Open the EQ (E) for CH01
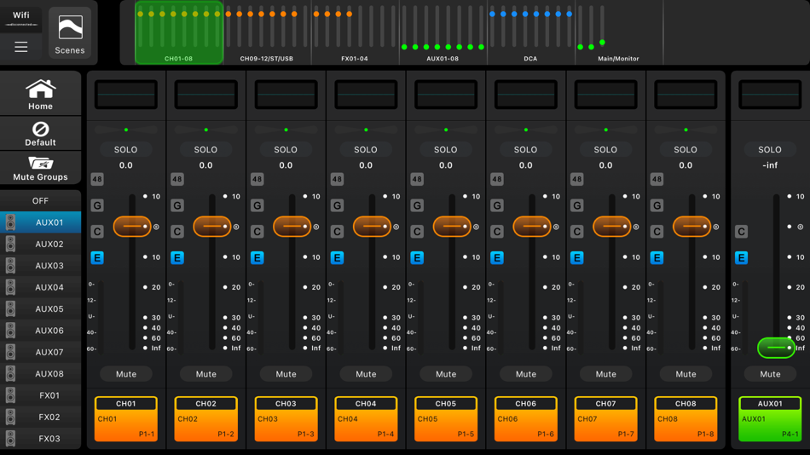 (97, 257)
